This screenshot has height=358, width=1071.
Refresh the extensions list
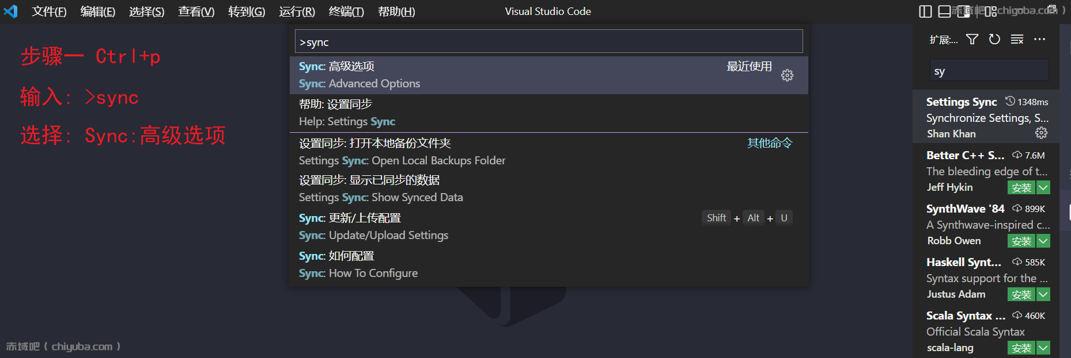pyautogui.click(x=994, y=39)
